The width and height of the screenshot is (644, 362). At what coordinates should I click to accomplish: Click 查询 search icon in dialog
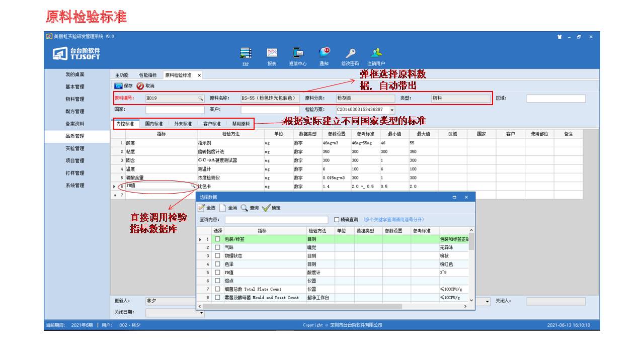click(245, 207)
